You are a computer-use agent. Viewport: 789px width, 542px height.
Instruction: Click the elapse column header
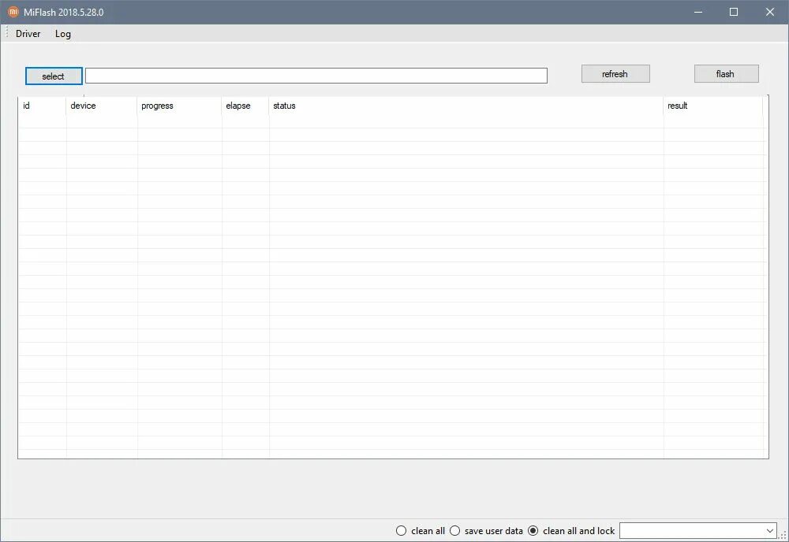coord(245,106)
